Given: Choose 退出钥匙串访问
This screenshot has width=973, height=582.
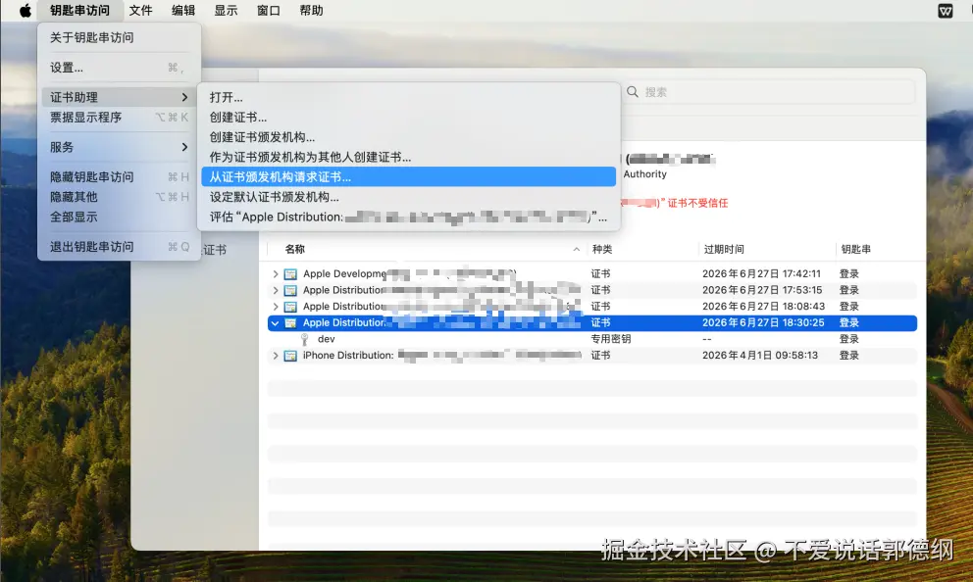Looking at the screenshot, I should tap(119, 247).
